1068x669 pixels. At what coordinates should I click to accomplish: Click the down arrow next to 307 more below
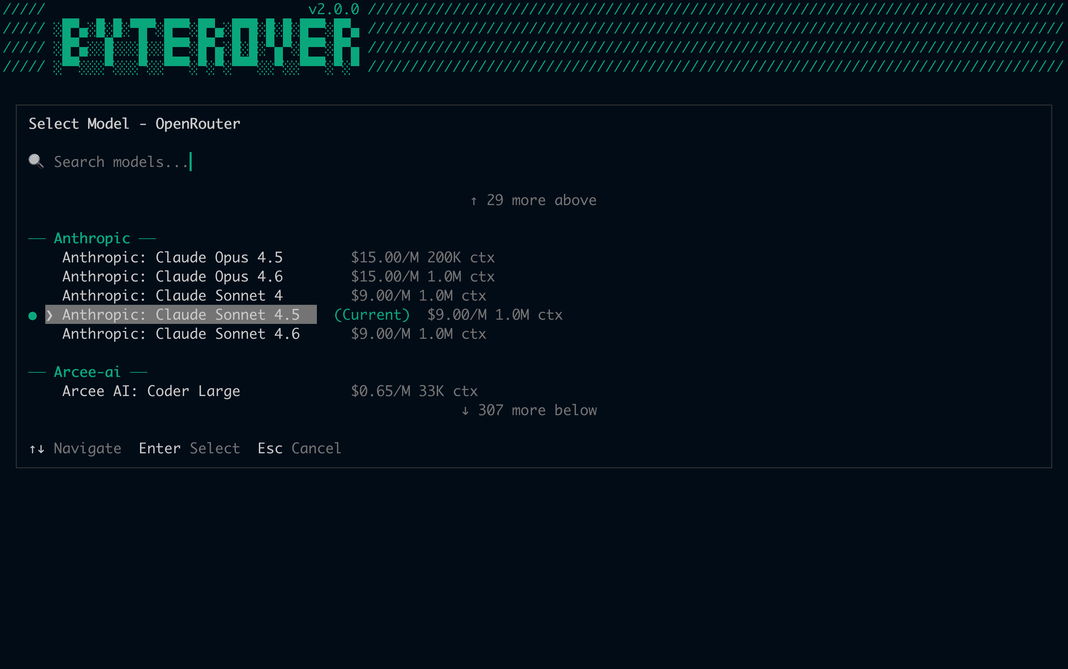(465, 411)
